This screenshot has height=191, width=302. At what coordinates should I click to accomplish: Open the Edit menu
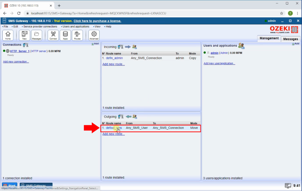click(15, 26)
